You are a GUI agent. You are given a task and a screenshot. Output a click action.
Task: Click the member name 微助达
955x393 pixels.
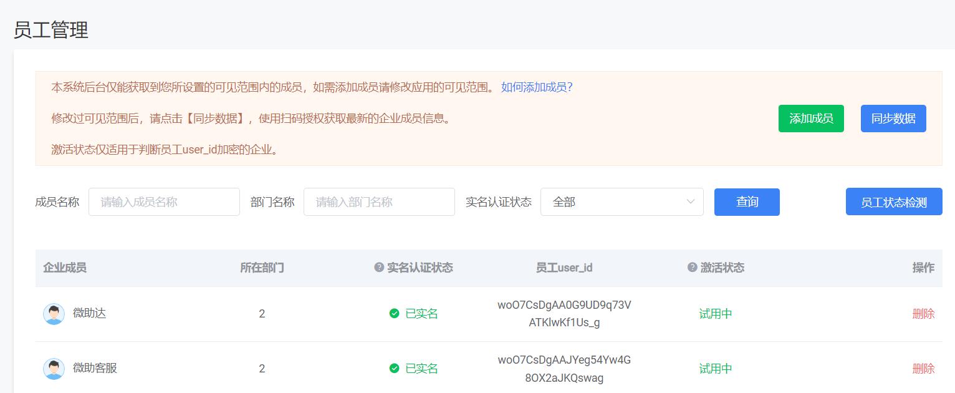click(90, 313)
